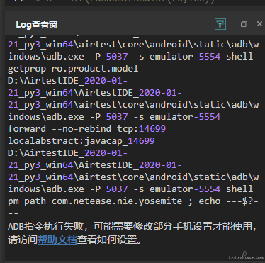Image resolution: width=265 pixels, height=263 pixels.
Task: Click the Log查看窗 panel title
Action: point(36,25)
